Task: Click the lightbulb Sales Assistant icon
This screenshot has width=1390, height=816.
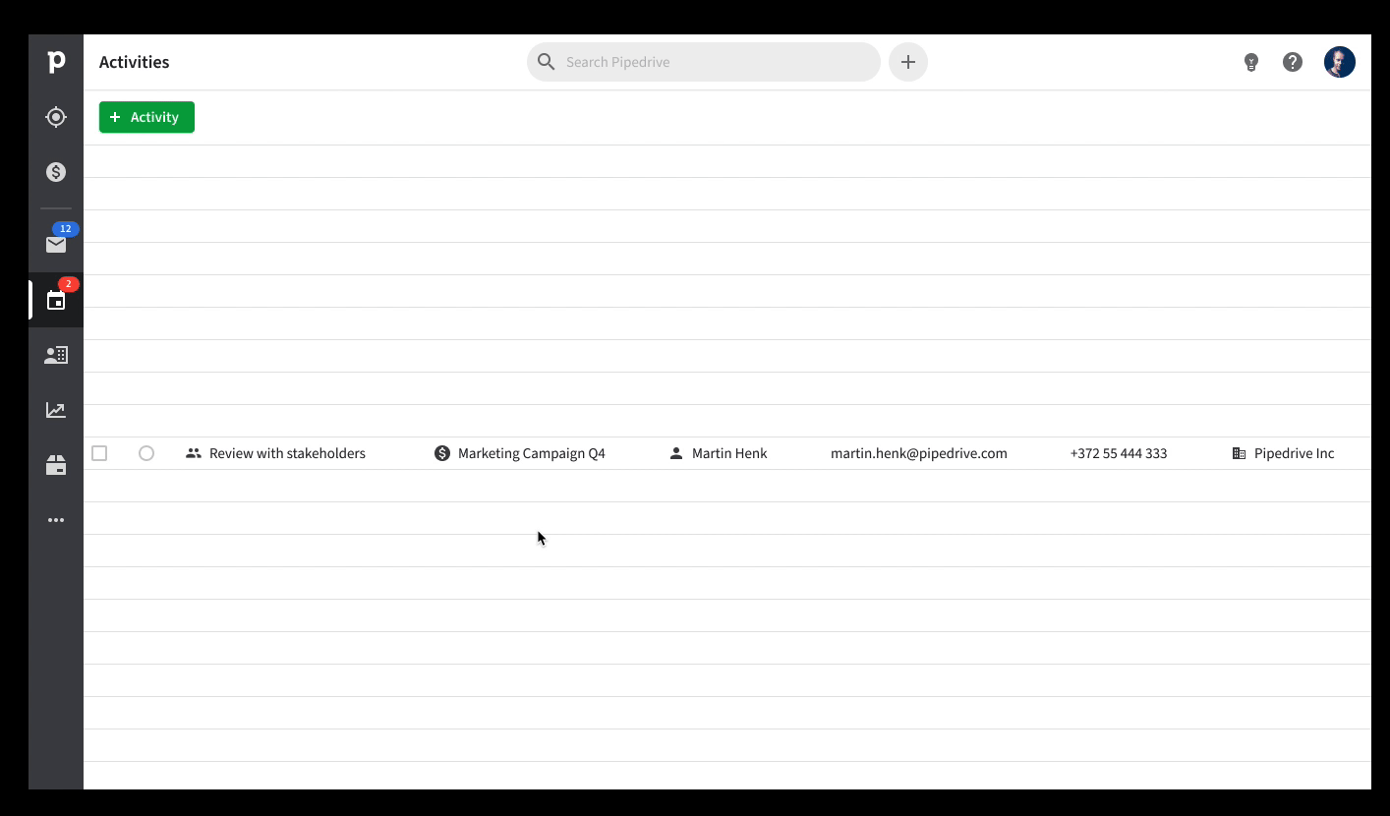Action: [1251, 62]
